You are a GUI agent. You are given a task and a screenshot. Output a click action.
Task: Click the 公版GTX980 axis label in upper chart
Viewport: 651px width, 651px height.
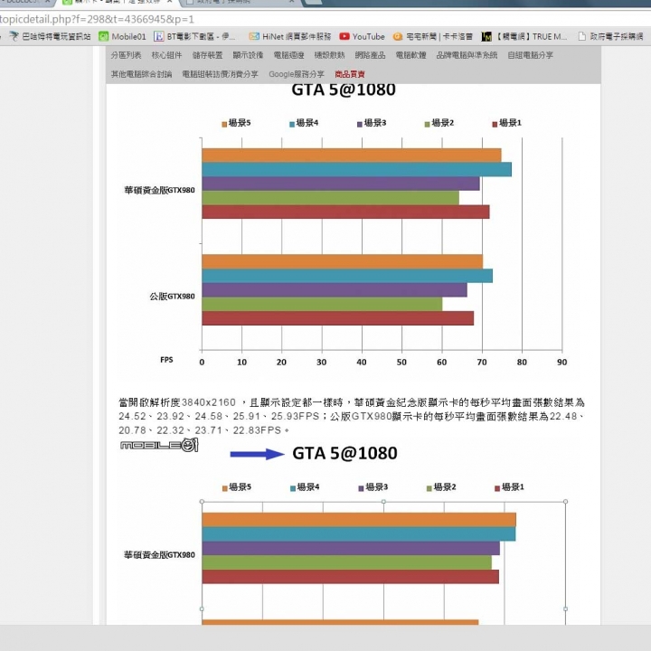pyautogui.click(x=172, y=296)
